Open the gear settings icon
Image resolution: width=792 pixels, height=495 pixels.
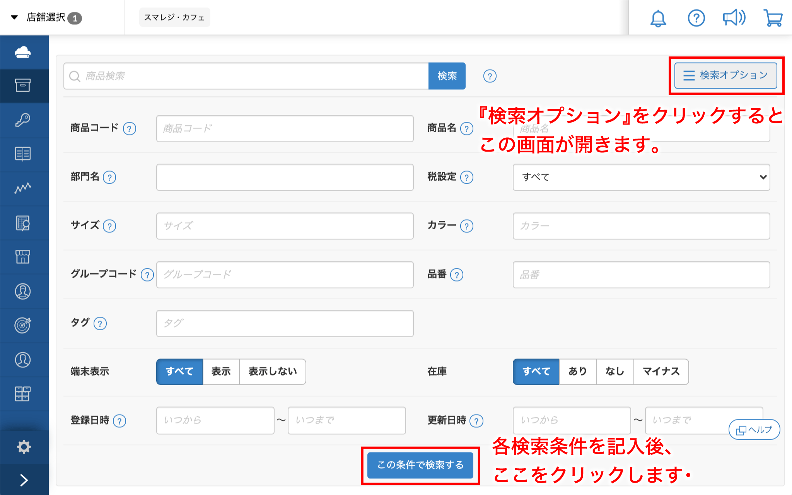pyautogui.click(x=24, y=447)
